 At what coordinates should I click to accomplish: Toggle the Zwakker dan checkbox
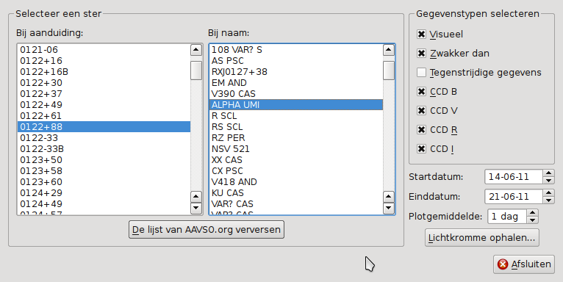click(x=422, y=53)
